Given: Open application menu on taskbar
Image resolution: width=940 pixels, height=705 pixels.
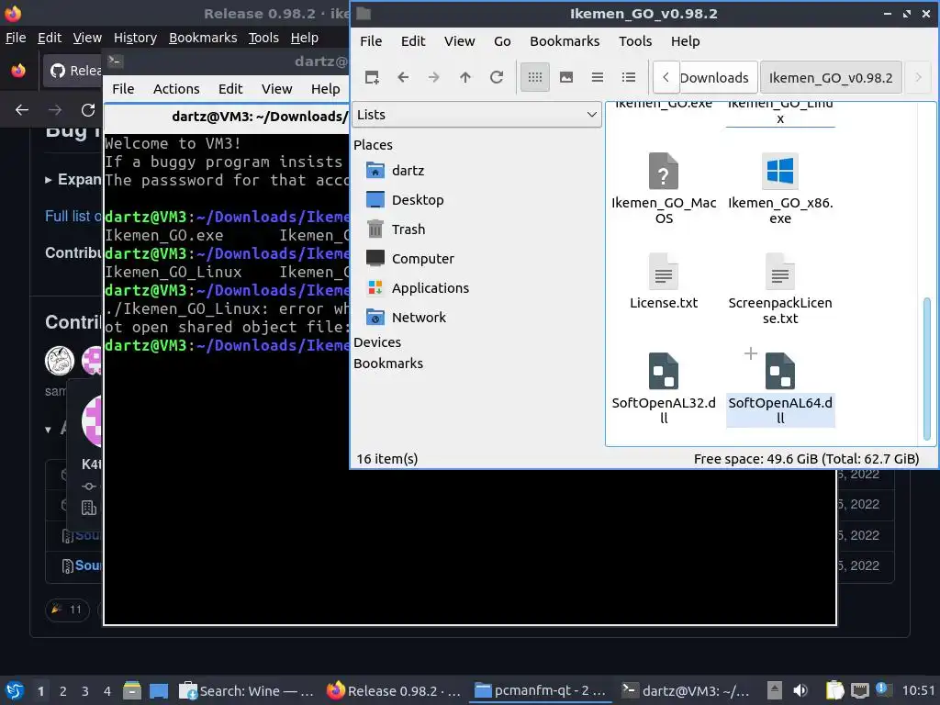Looking at the screenshot, I should pos(15,691).
